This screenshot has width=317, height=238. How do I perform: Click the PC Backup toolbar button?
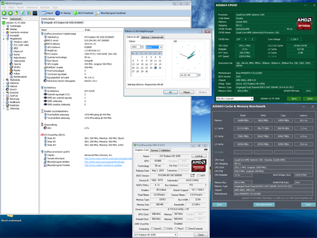coord(63,13)
